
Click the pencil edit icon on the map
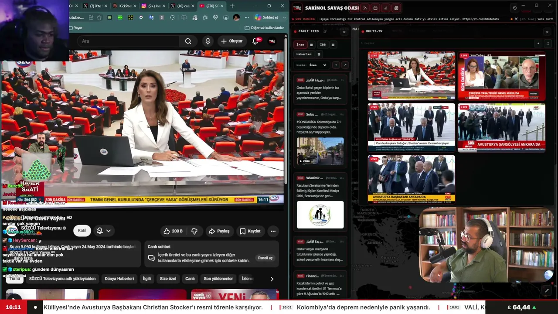point(547,290)
